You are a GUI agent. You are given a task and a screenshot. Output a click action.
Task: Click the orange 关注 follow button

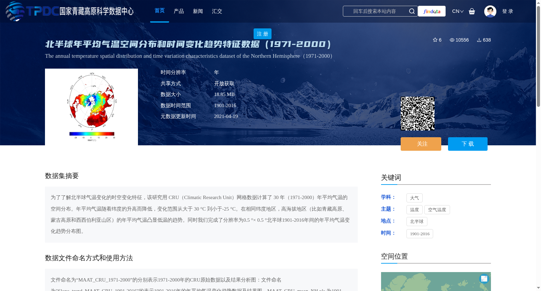[421, 144]
